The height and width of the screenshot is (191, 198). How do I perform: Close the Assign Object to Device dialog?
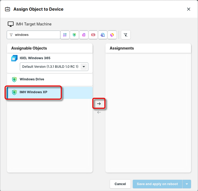tap(189, 9)
